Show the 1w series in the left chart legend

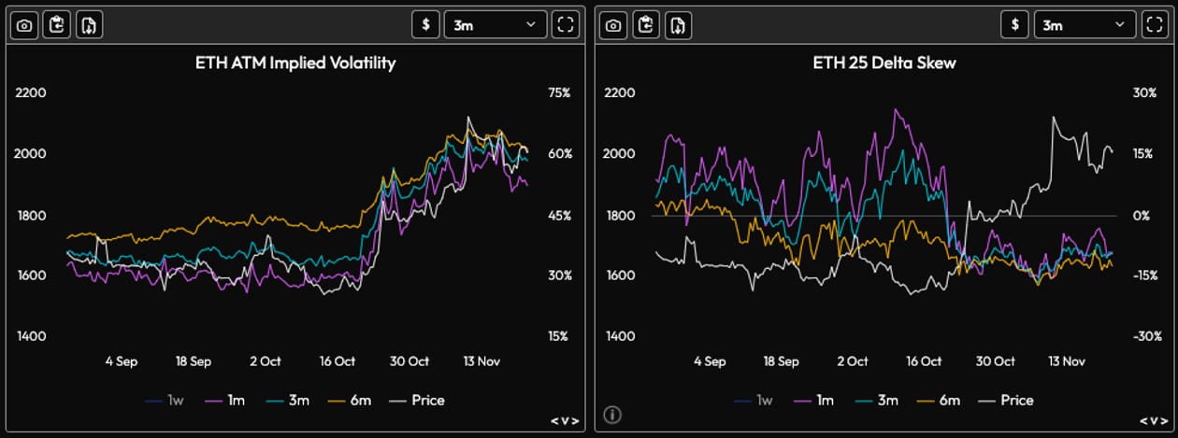click(165, 400)
